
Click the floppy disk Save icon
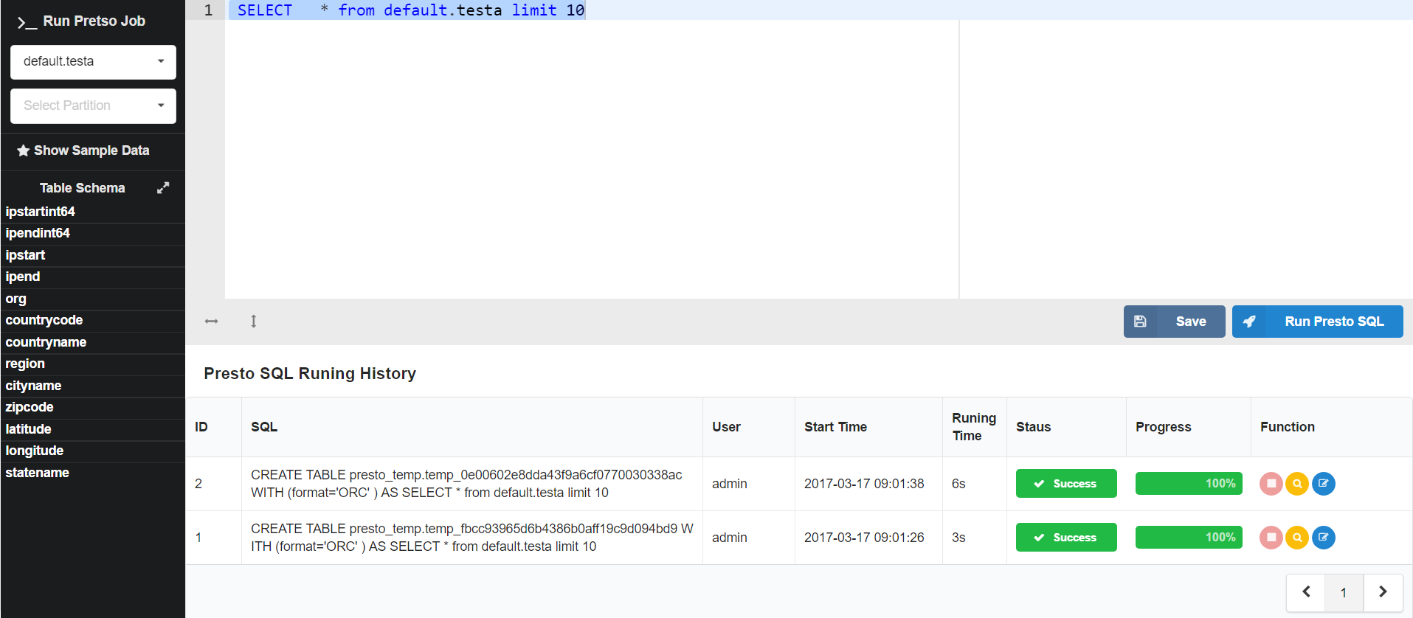click(1140, 322)
